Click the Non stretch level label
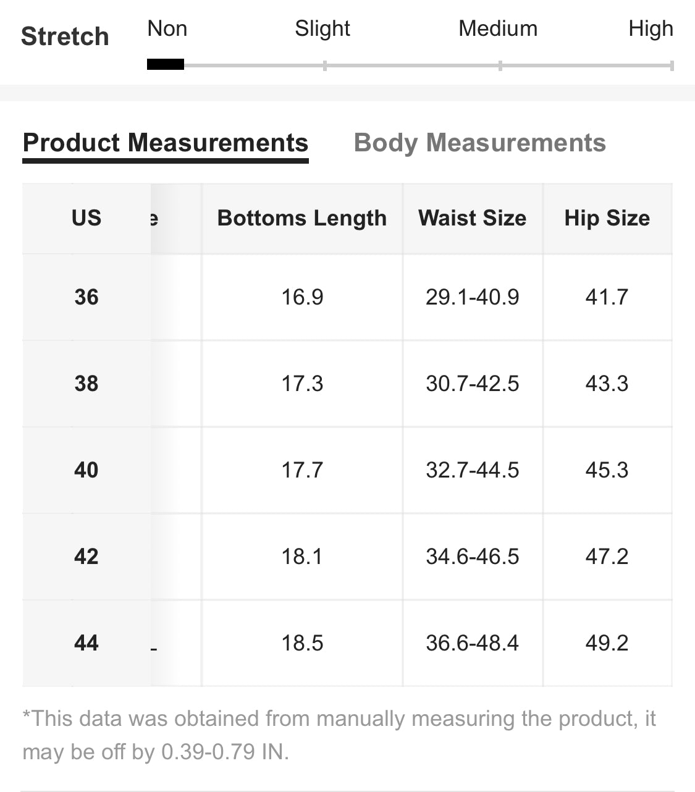695x792 pixels. pyautogui.click(x=167, y=28)
